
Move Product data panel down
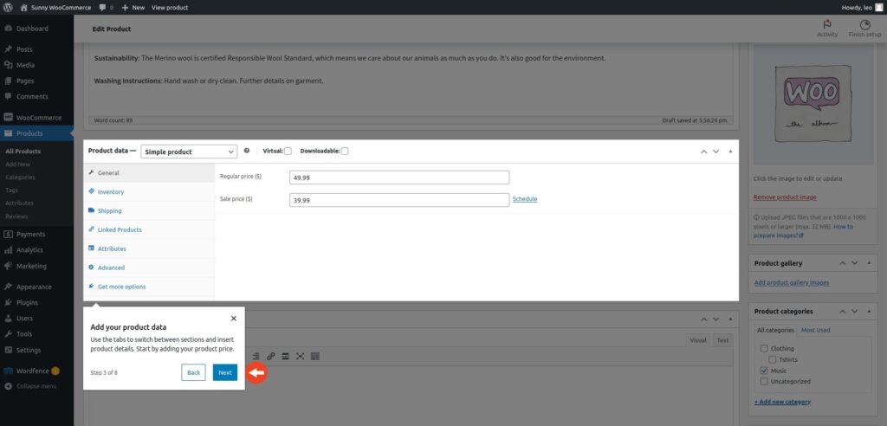point(716,152)
